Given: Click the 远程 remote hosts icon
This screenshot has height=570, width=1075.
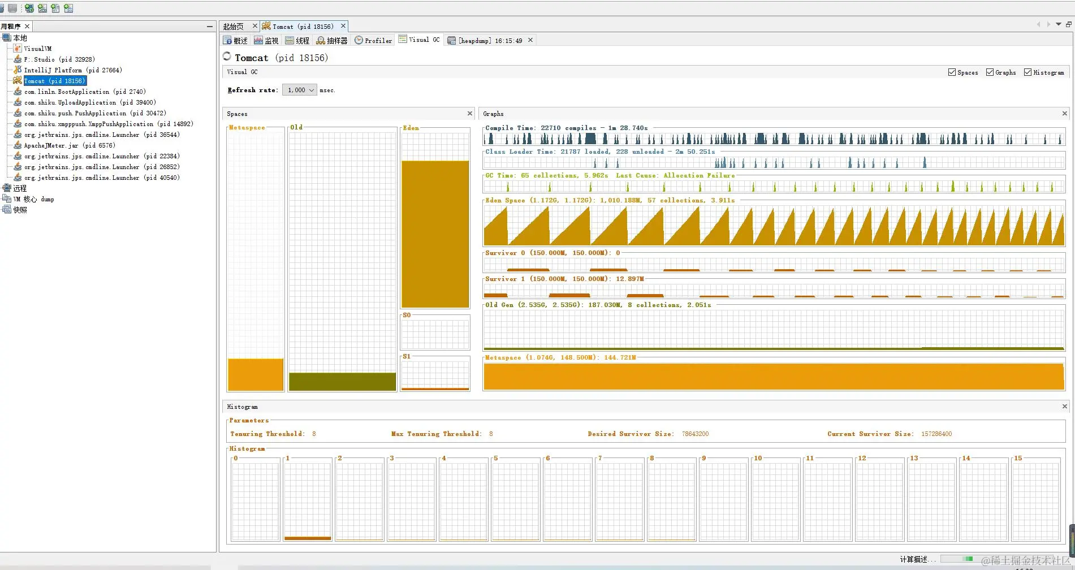Looking at the screenshot, I should (x=7, y=188).
